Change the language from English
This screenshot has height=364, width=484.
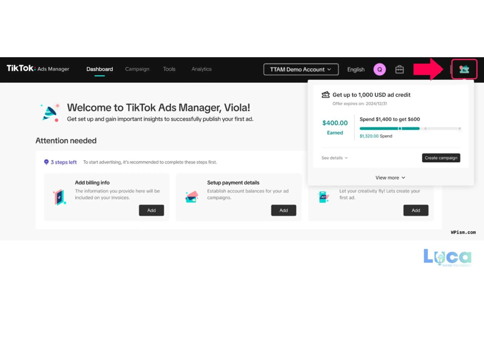coord(356,69)
